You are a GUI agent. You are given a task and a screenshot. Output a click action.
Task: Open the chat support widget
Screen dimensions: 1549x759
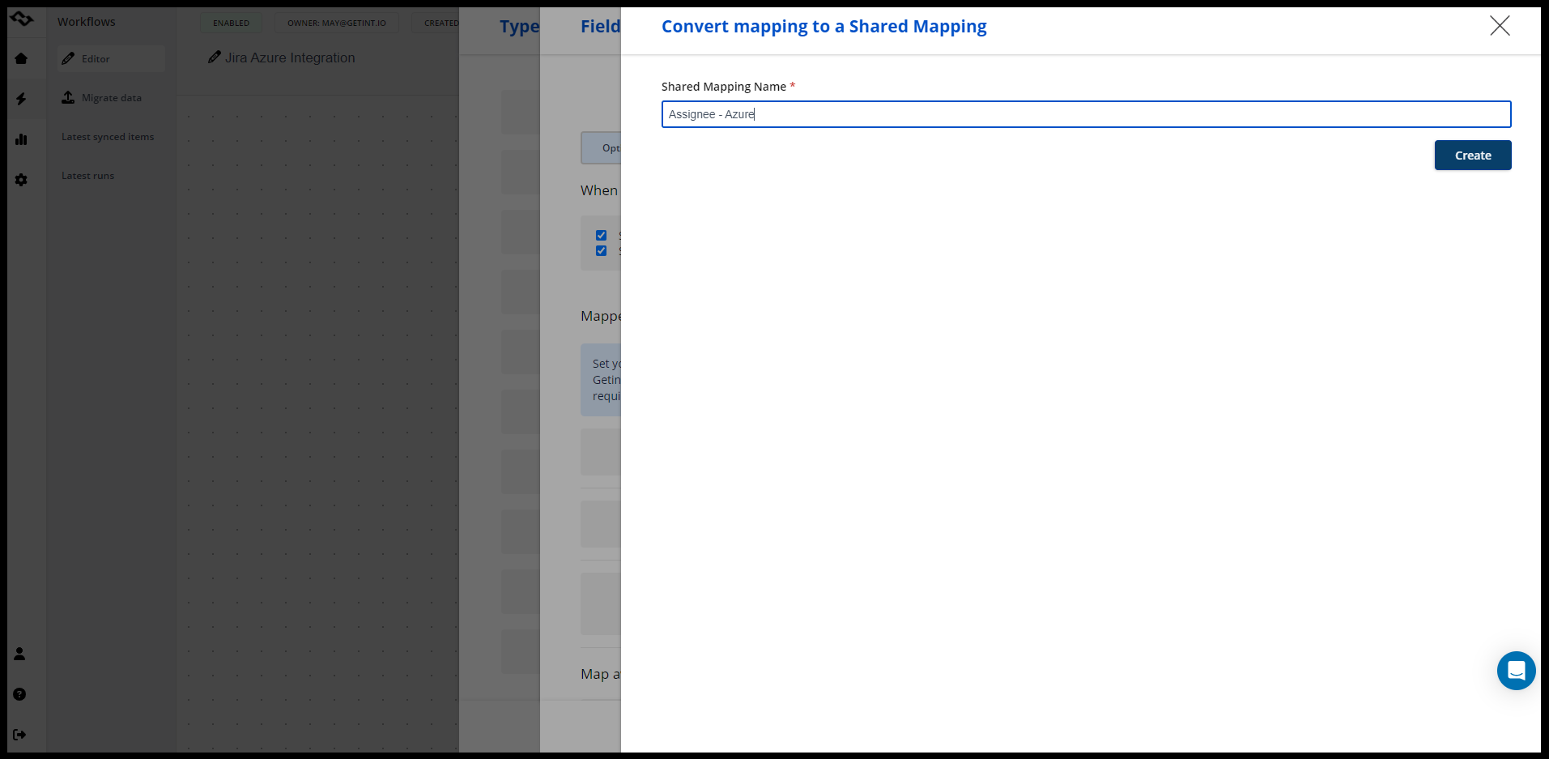point(1516,671)
